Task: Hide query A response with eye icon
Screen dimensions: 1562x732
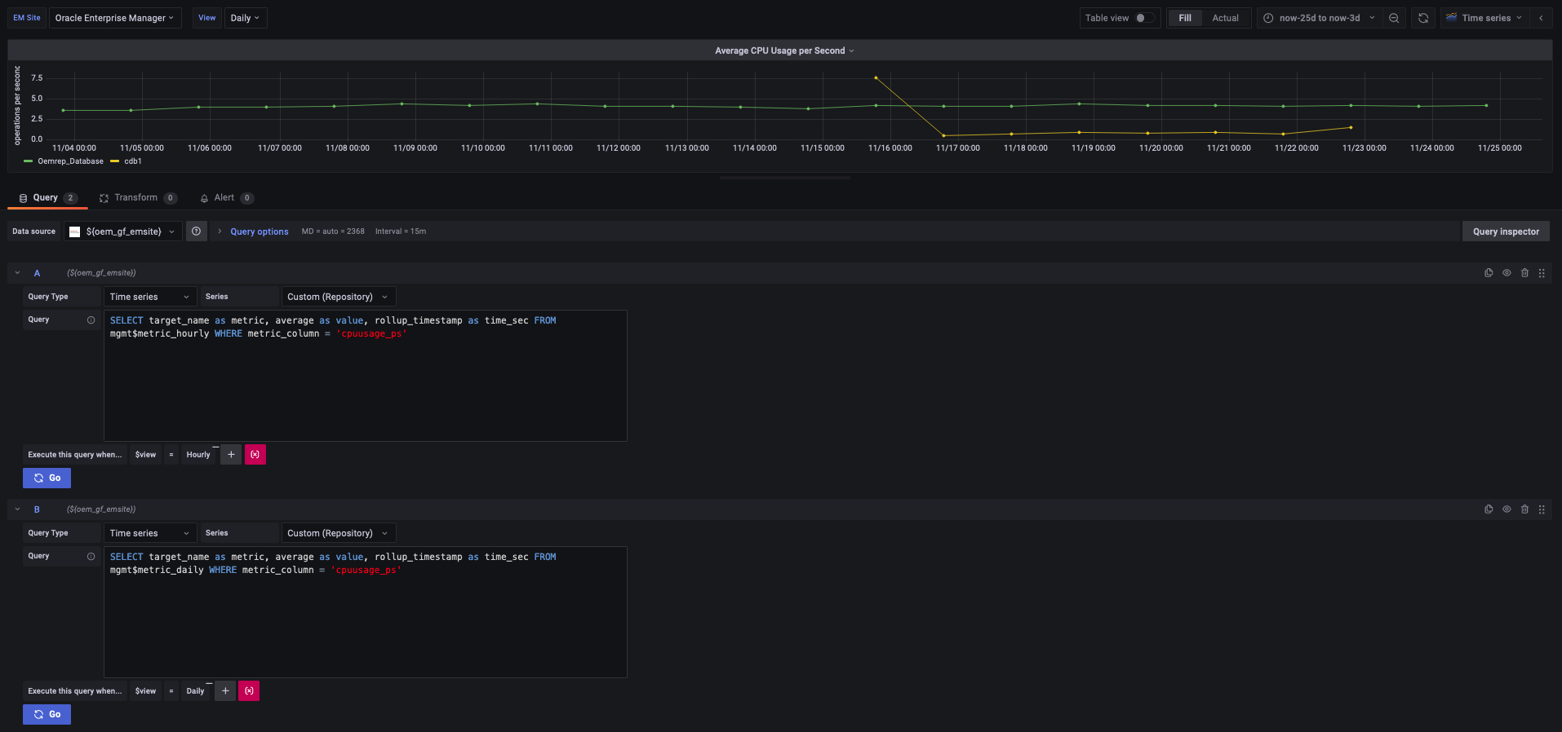Action: tap(1507, 273)
